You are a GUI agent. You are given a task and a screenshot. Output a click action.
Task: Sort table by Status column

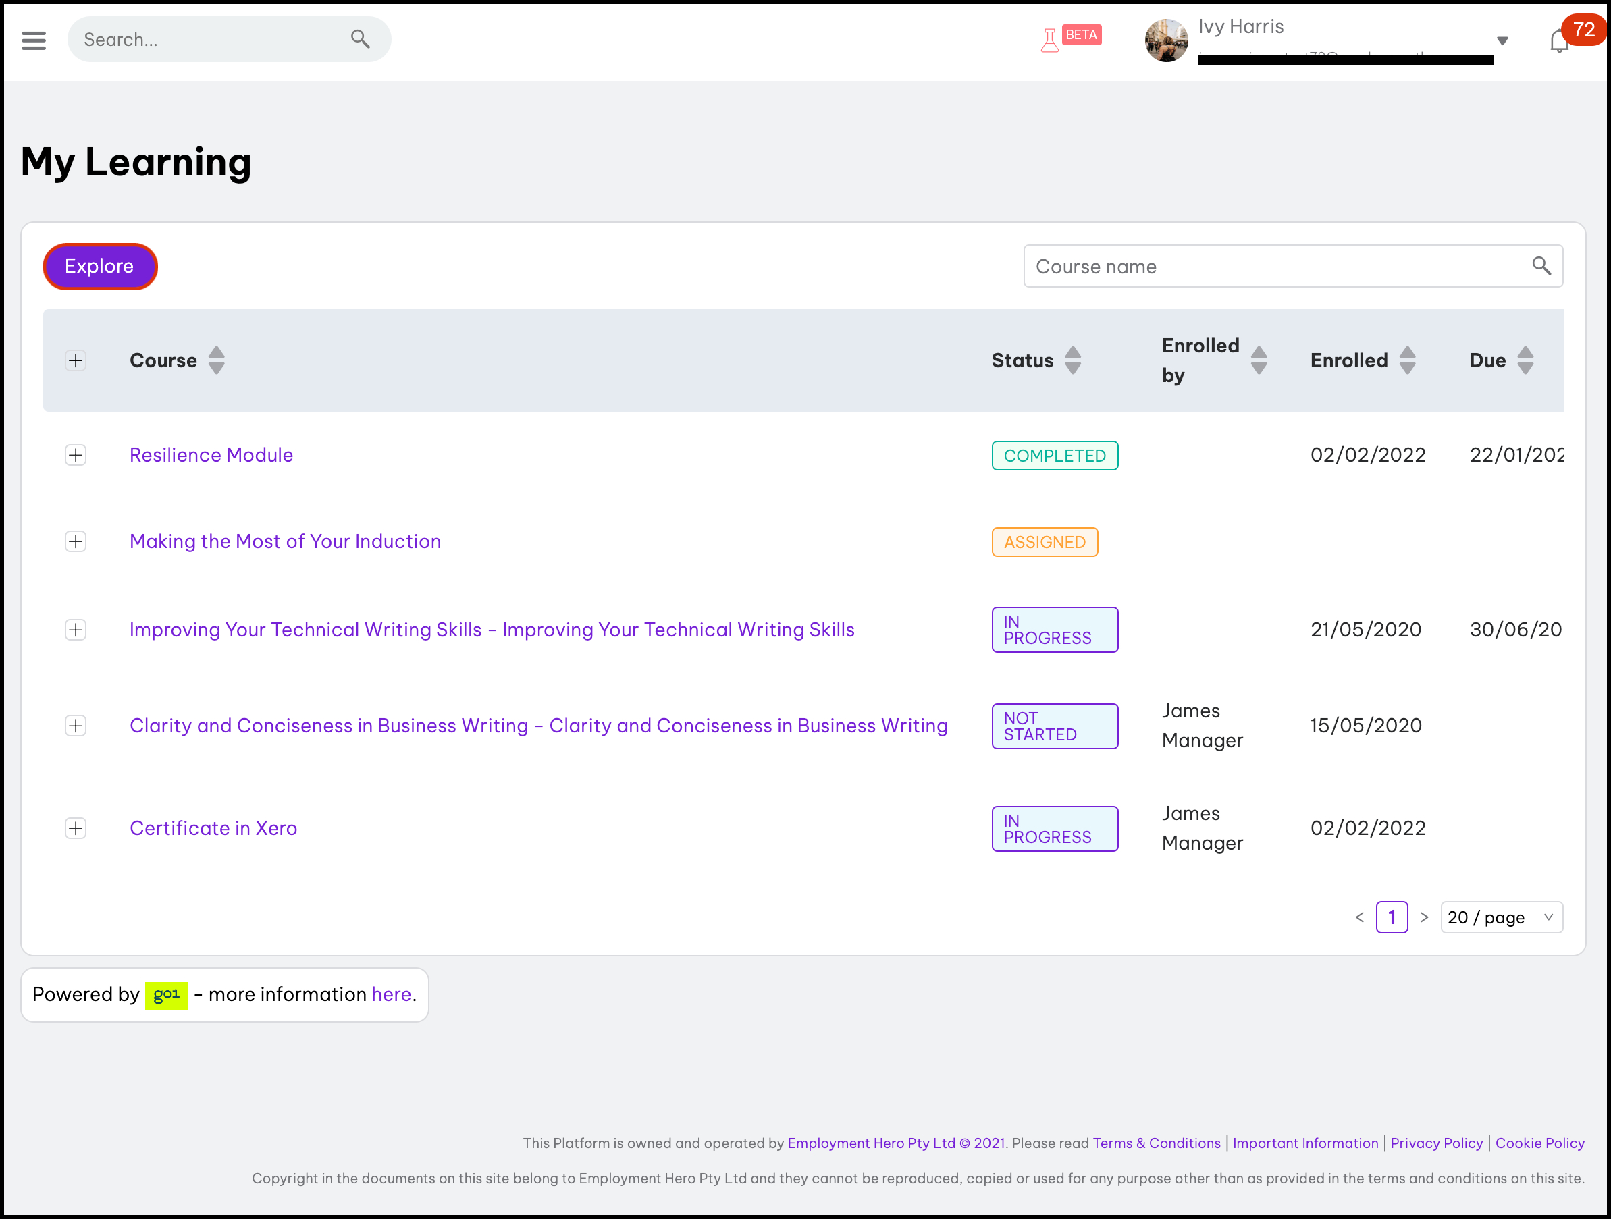[1073, 360]
